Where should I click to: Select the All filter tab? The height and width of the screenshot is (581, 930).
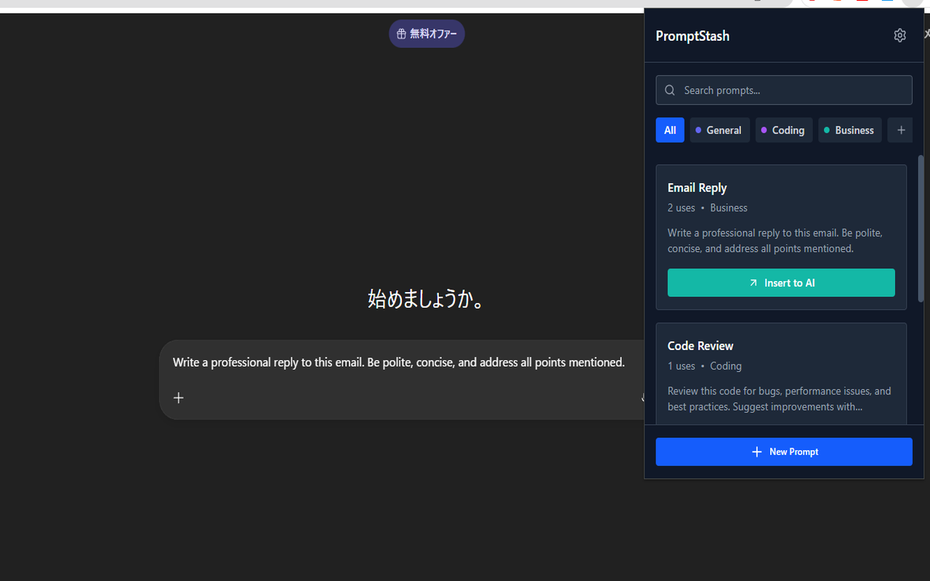(669, 130)
